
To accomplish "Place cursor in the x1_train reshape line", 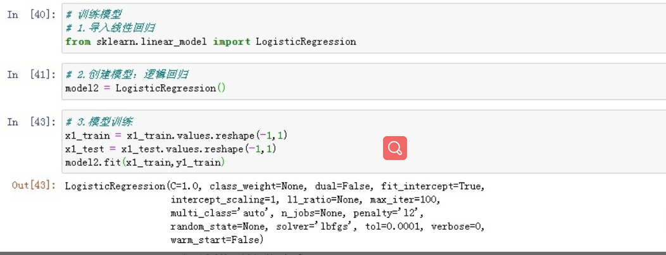I will [x=177, y=136].
